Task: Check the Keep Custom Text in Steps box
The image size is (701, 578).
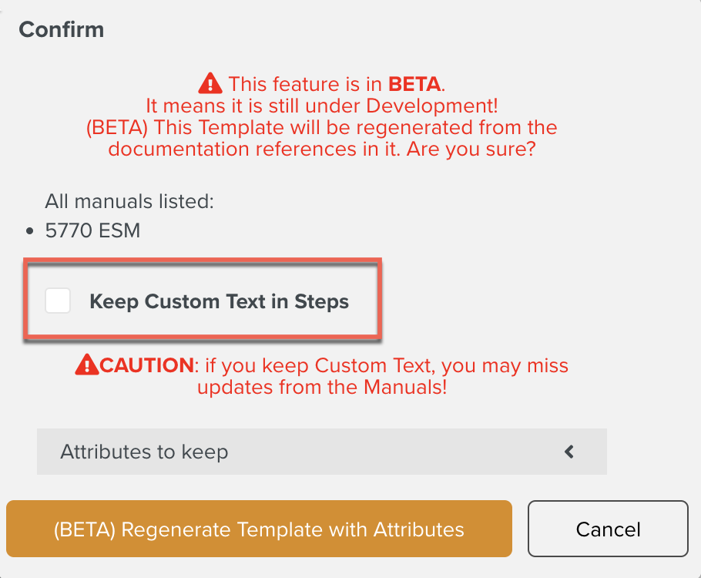Action: [x=58, y=301]
